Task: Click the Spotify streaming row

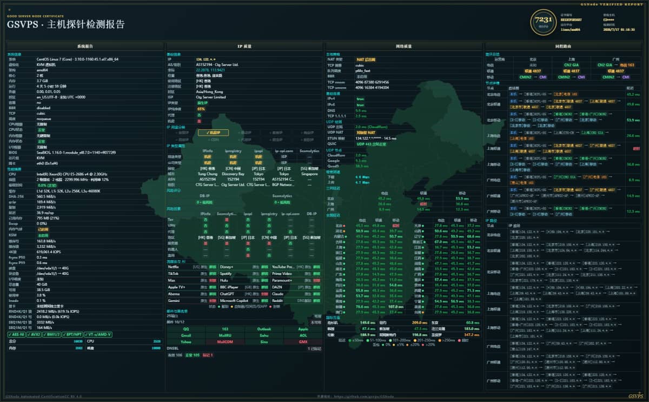Action: 244,274
